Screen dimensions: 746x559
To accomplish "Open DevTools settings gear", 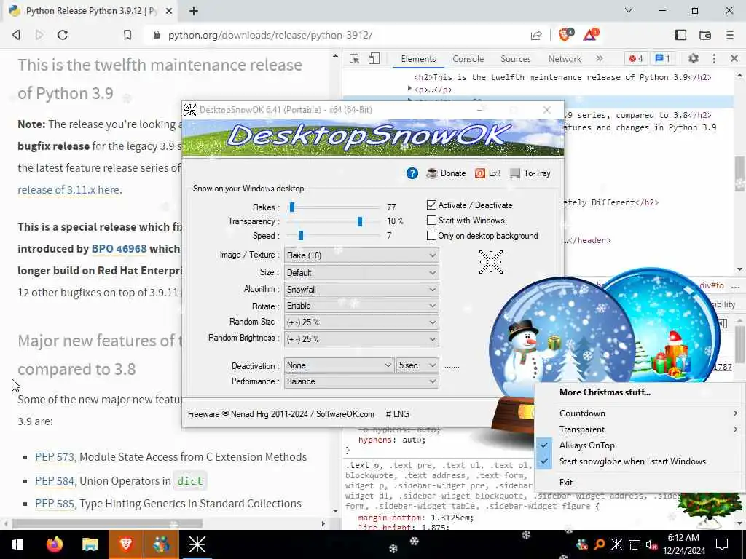I will 694,58.
